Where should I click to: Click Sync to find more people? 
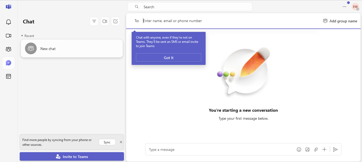pos(107,142)
